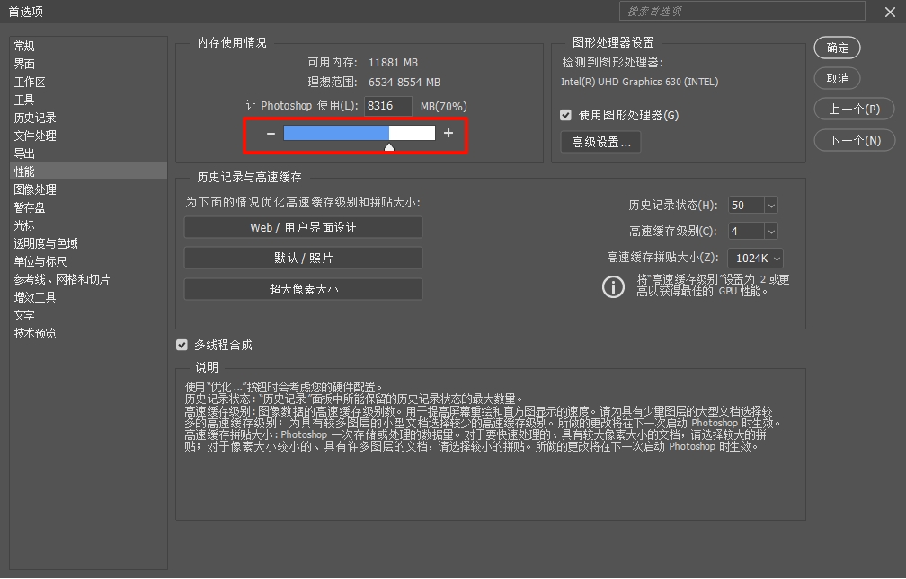Click the 确定 button to confirm
This screenshot has width=906, height=579.
coord(837,48)
